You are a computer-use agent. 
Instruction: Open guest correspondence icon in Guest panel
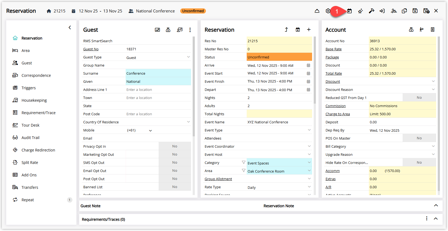[x=180, y=30]
